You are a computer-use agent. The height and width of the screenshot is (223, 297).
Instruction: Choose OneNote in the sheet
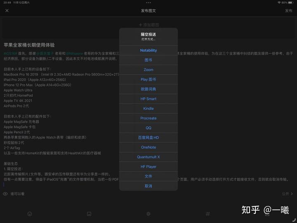coord(148,147)
